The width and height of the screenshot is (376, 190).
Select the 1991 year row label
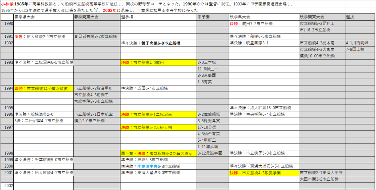click(x=7, y=37)
